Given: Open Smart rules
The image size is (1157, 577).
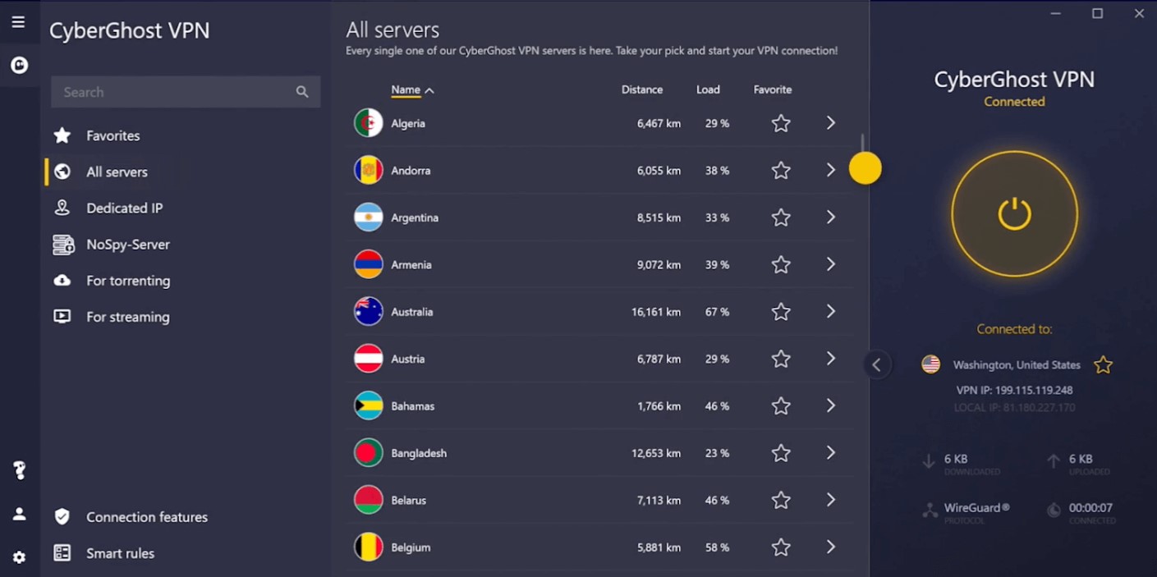Looking at the screenshot, I should tap(120, 553).
